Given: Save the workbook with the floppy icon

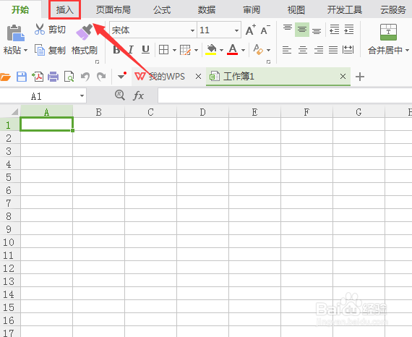Looking at the screenshot, I should (22, 77).
